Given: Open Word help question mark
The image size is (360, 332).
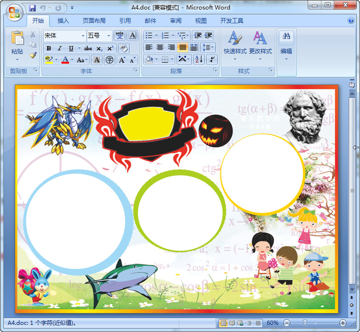Looking at the screenshot, I should click(351, 20).
